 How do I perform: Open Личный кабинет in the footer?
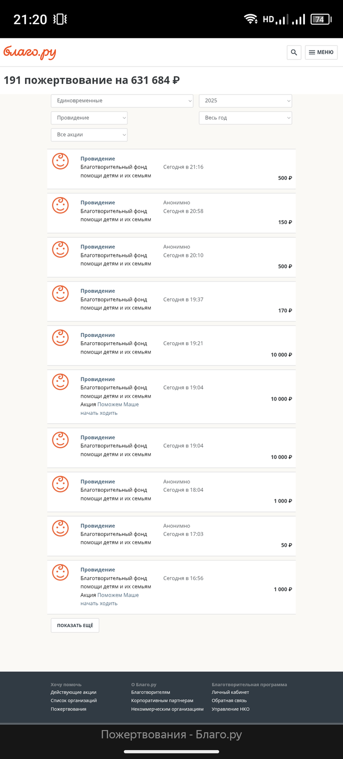click(x=230, y=692)
